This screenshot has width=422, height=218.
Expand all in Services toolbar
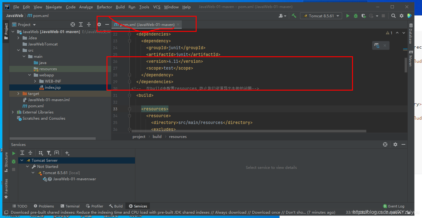tap(22, 153)
